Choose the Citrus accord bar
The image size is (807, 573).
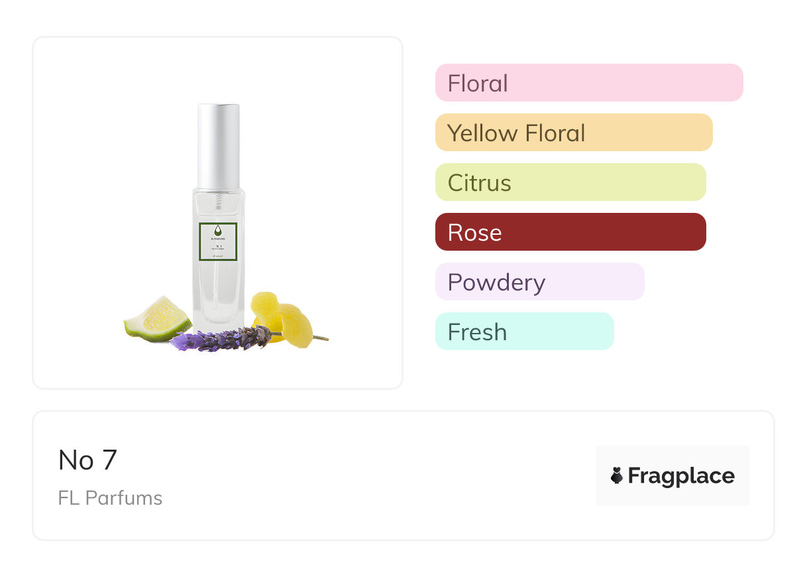point(570,182)
